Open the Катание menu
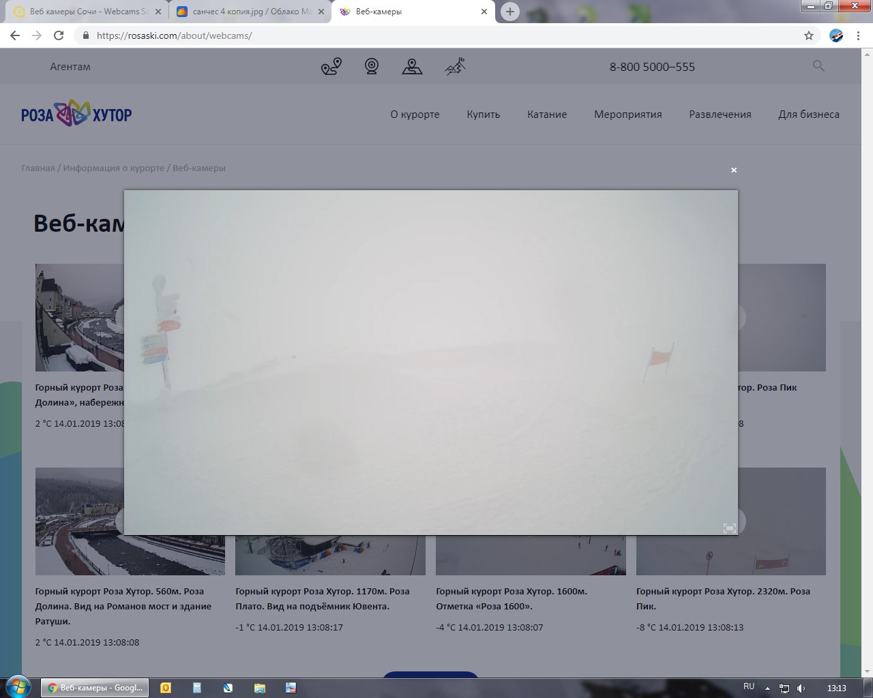This screenshot has height=698, width=873. click(547, 115)
